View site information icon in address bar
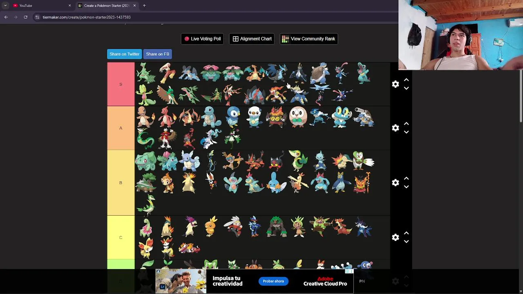The height and width of the screenshot is (294, 523). pos(37,17)
